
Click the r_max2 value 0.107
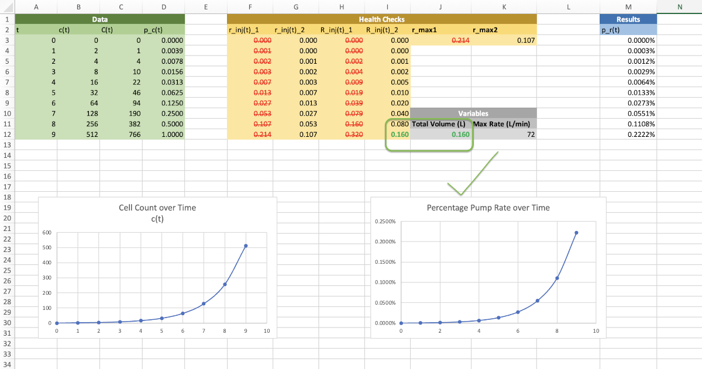tap(504, 41)
